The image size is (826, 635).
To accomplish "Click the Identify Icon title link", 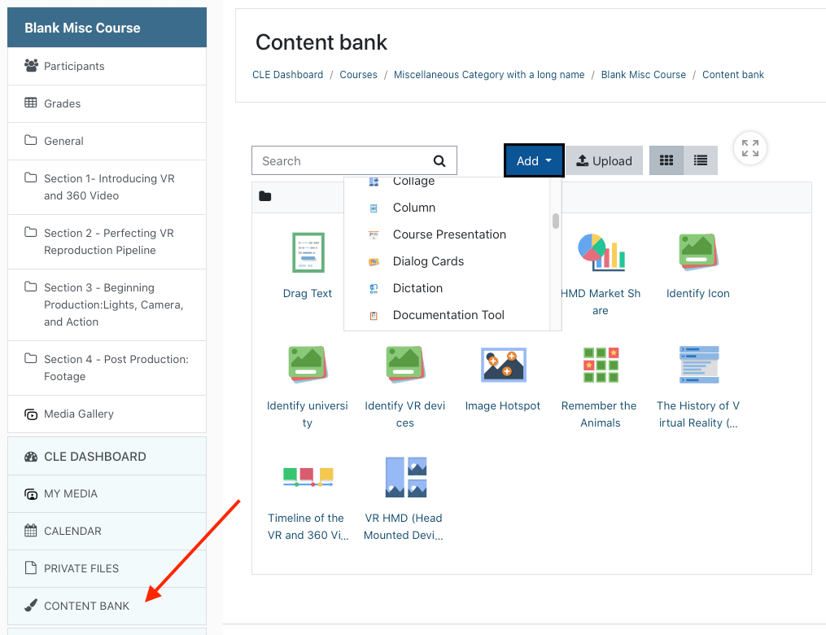I will click(x=698, y=294).
